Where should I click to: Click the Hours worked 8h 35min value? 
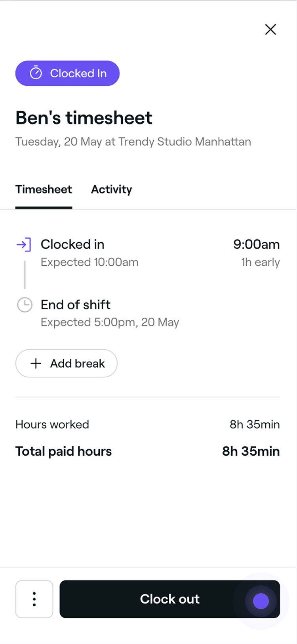[x=255, y=424]
